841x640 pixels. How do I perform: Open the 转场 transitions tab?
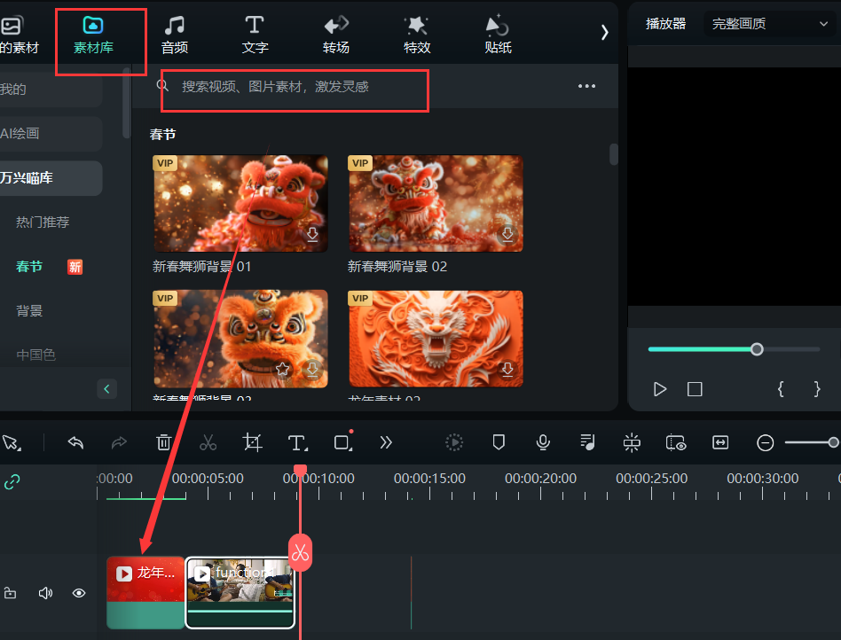[335, 34]
